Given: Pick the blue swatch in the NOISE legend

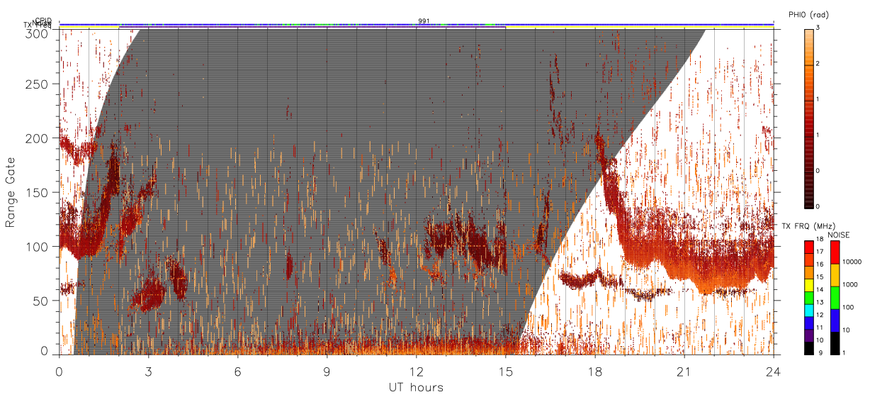Looking at the screenshot, I should click(x=835, y=320).
